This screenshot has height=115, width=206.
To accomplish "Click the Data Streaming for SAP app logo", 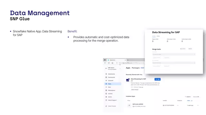I will click(x=128, y=80).
